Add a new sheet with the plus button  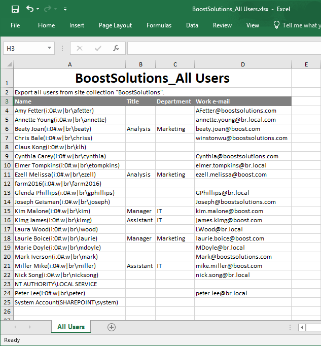pos(112,327)
